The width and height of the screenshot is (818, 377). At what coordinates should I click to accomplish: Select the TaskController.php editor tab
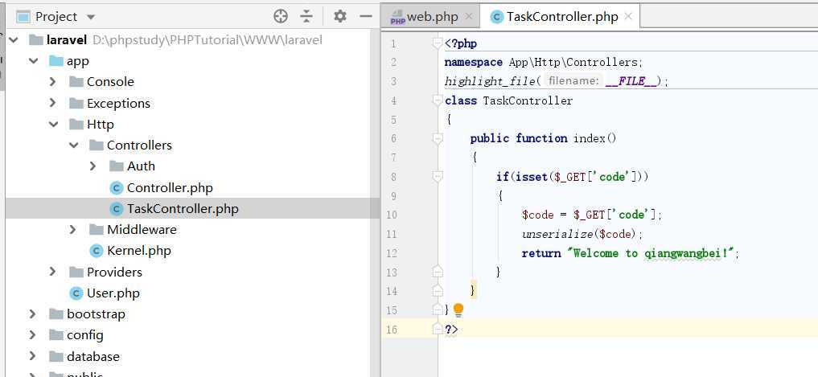562,17
